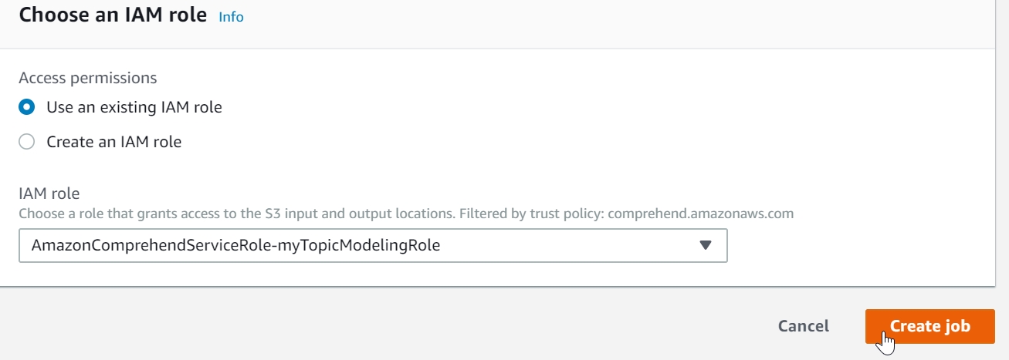Screen dimensions: 1009x360
Task: Click the Info link beside the heading
Action: click(x=231, y=17)
